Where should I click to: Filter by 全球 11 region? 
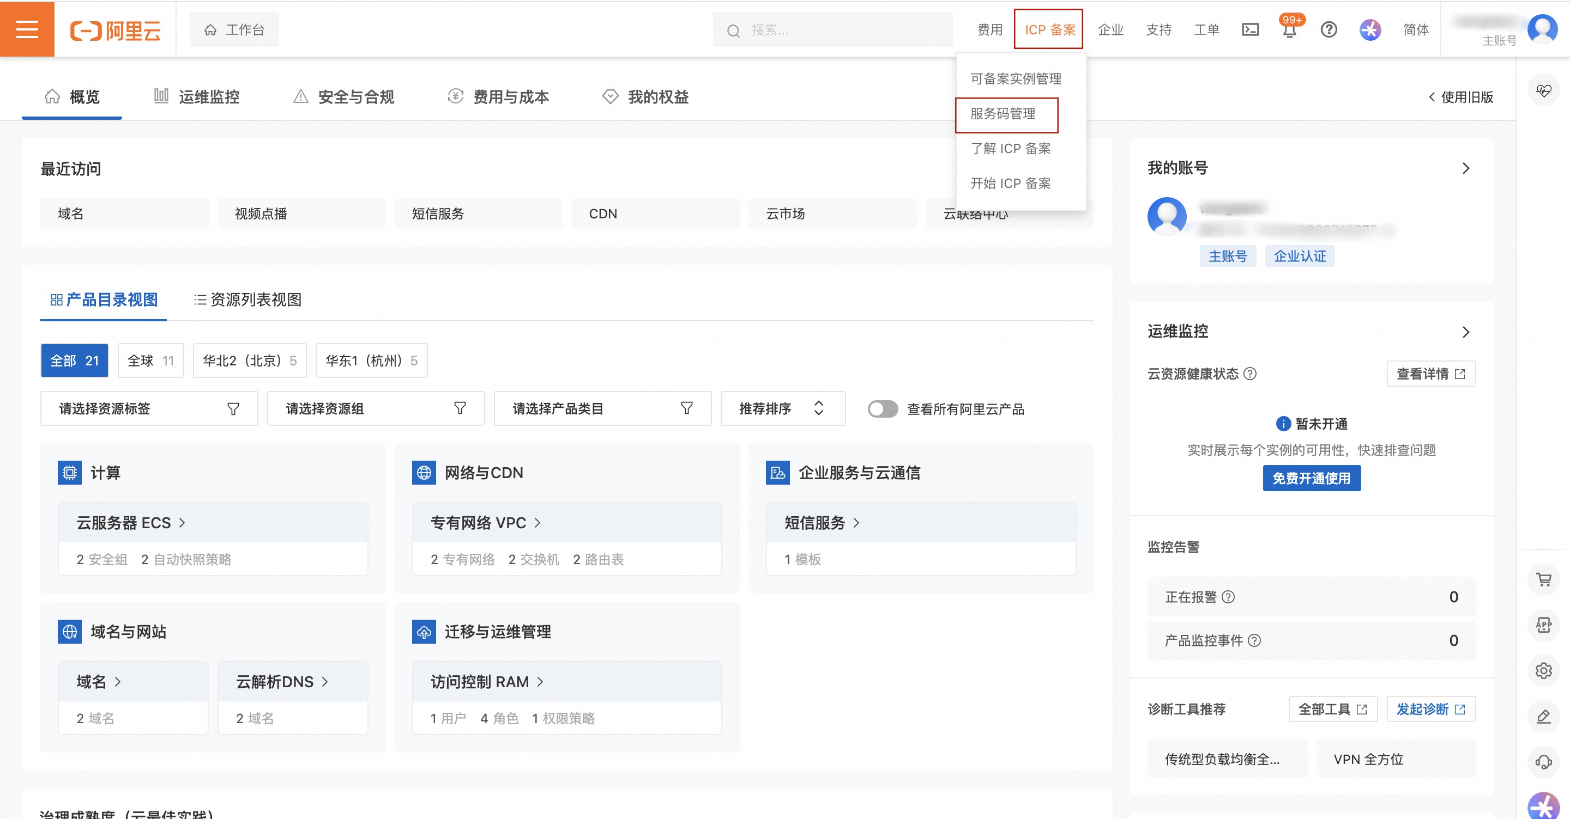(150, 360)
